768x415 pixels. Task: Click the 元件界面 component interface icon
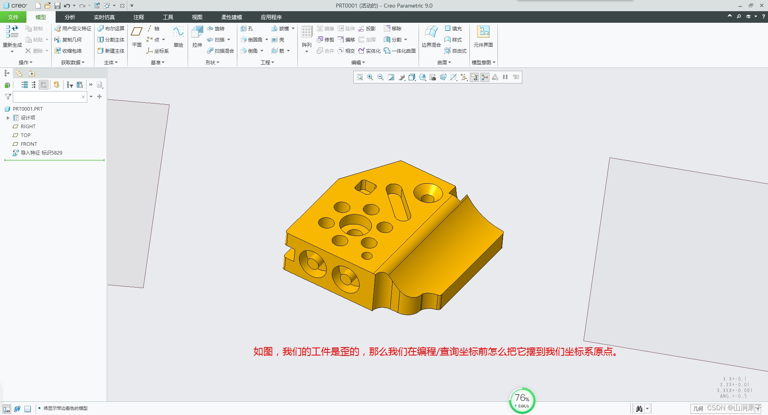(483, 32)
